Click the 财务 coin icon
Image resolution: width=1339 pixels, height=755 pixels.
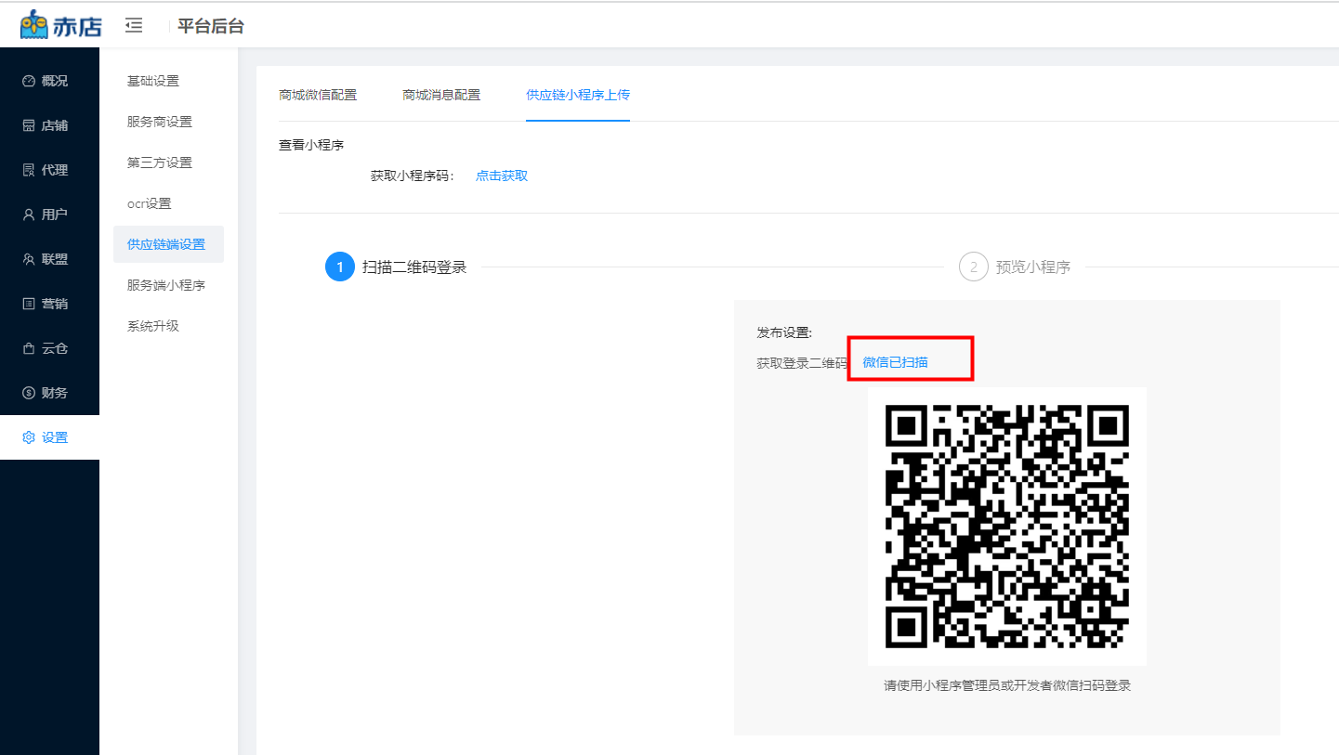click(29, 393)
